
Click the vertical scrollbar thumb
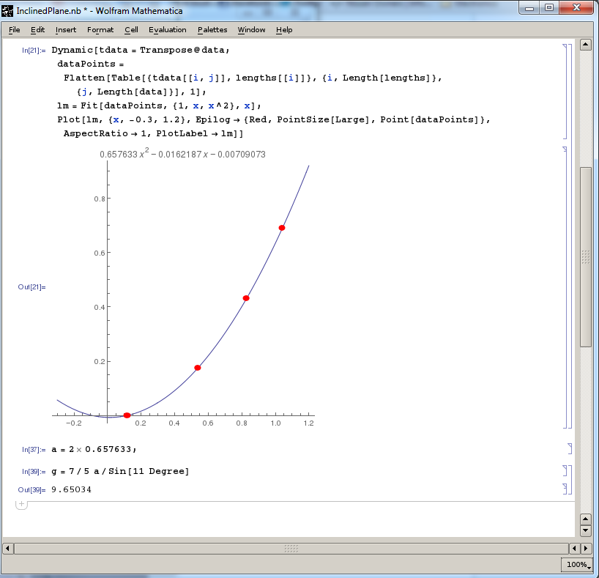tap(585, 257)
